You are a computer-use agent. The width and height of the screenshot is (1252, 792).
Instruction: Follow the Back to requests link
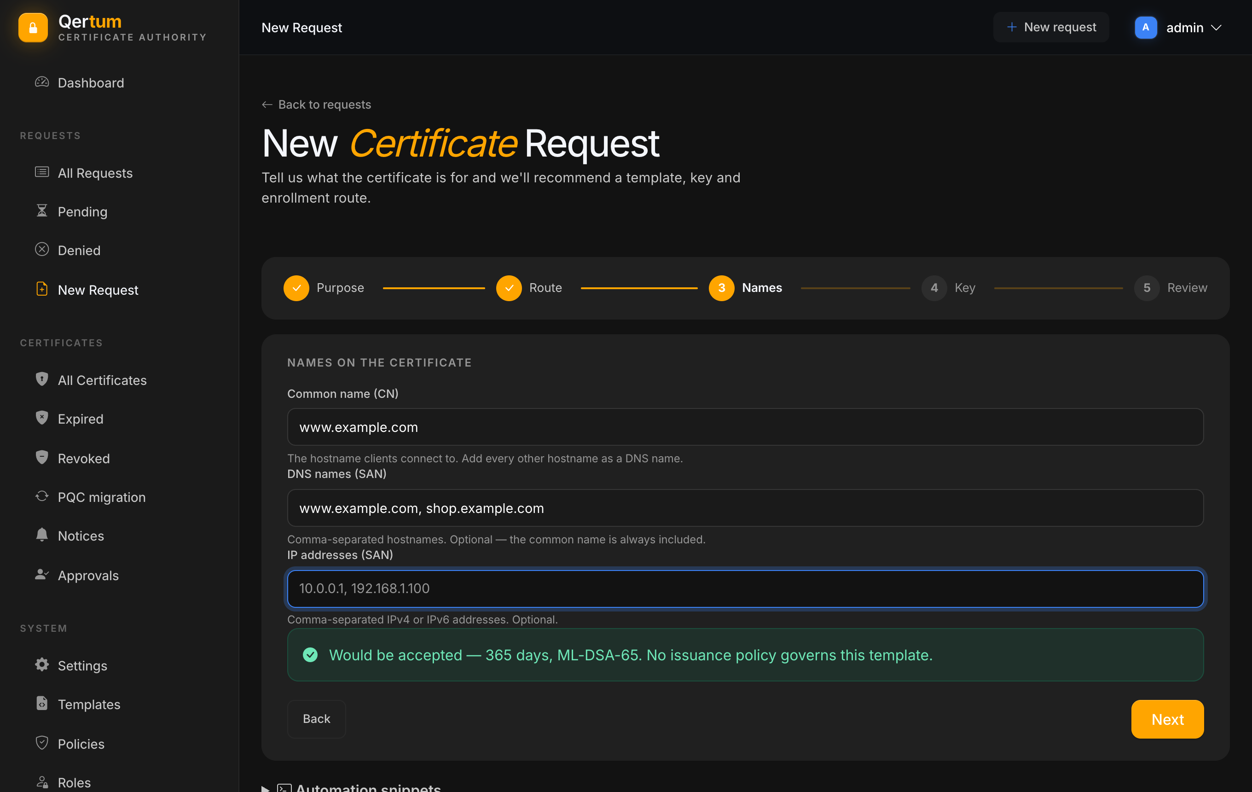tap(317, 105)
